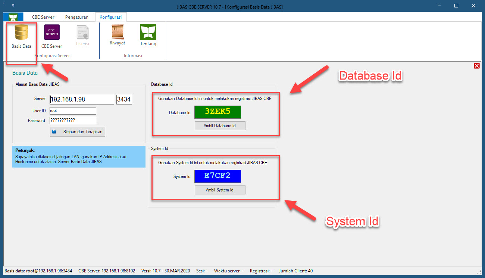Select the Konfigurasi tab
Image resolution: width=485 pixels, height=278 pixels.
111,17
